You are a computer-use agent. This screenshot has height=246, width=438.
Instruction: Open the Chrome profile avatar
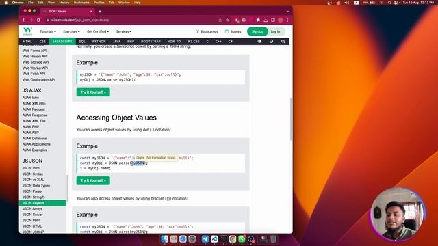(280, 20)
